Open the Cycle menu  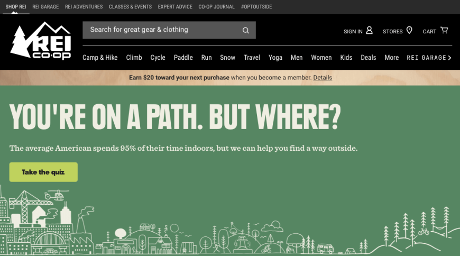(158, 58)
